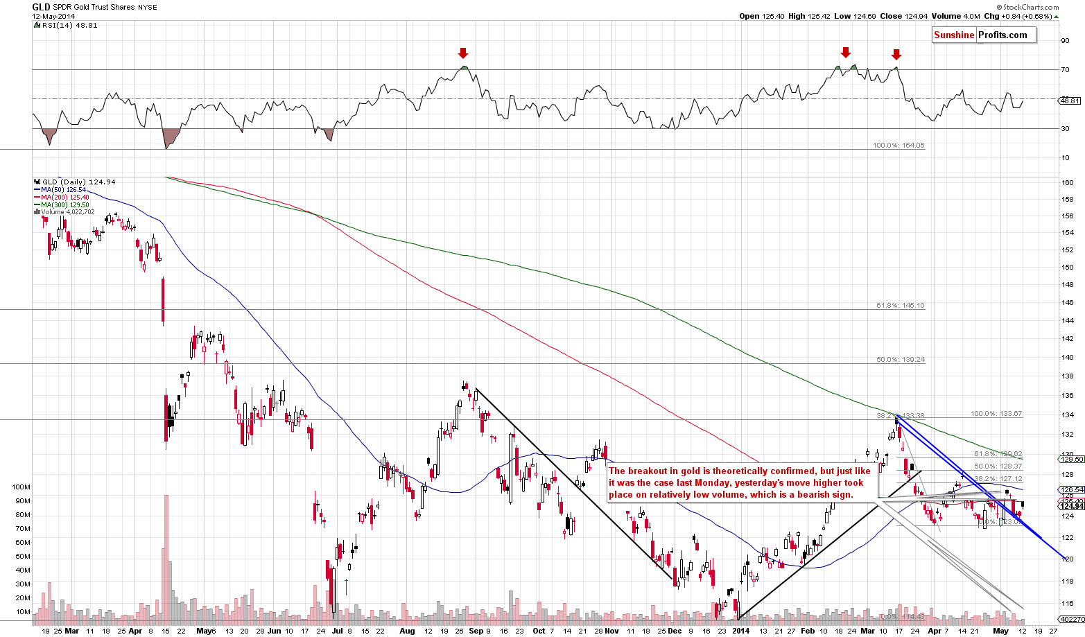Click the '38.2%: 127.12' retracement label
Viewport: 1085px width, 637px height.
pyautogui.click(x=998, y=479)
